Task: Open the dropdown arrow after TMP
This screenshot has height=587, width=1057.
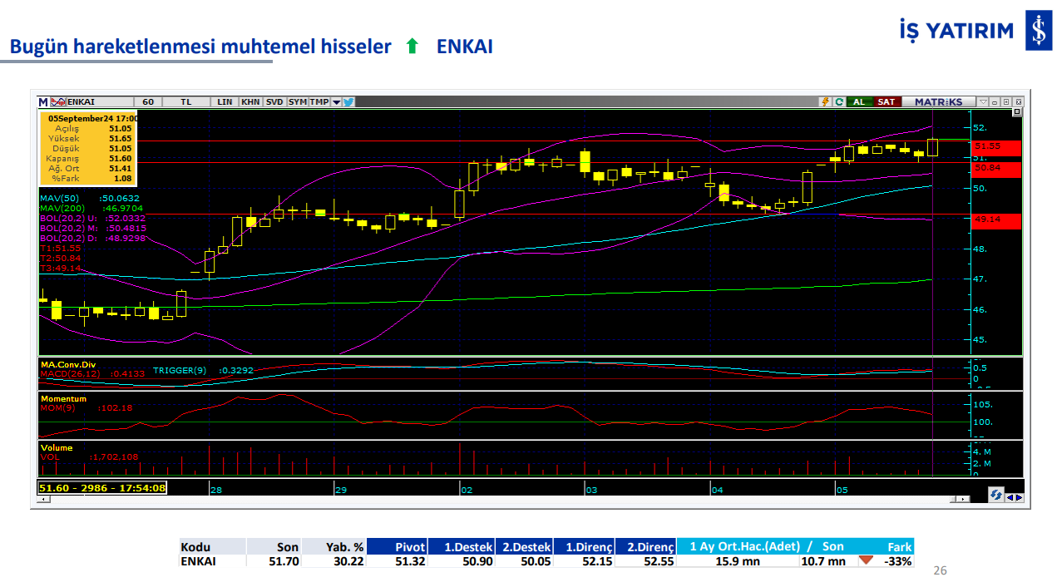Action: click(x=336, y=102)
